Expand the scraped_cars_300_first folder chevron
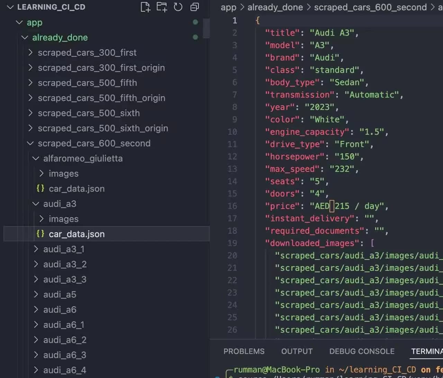This screenshot has width=443, height=378. (x=30, y=53)
